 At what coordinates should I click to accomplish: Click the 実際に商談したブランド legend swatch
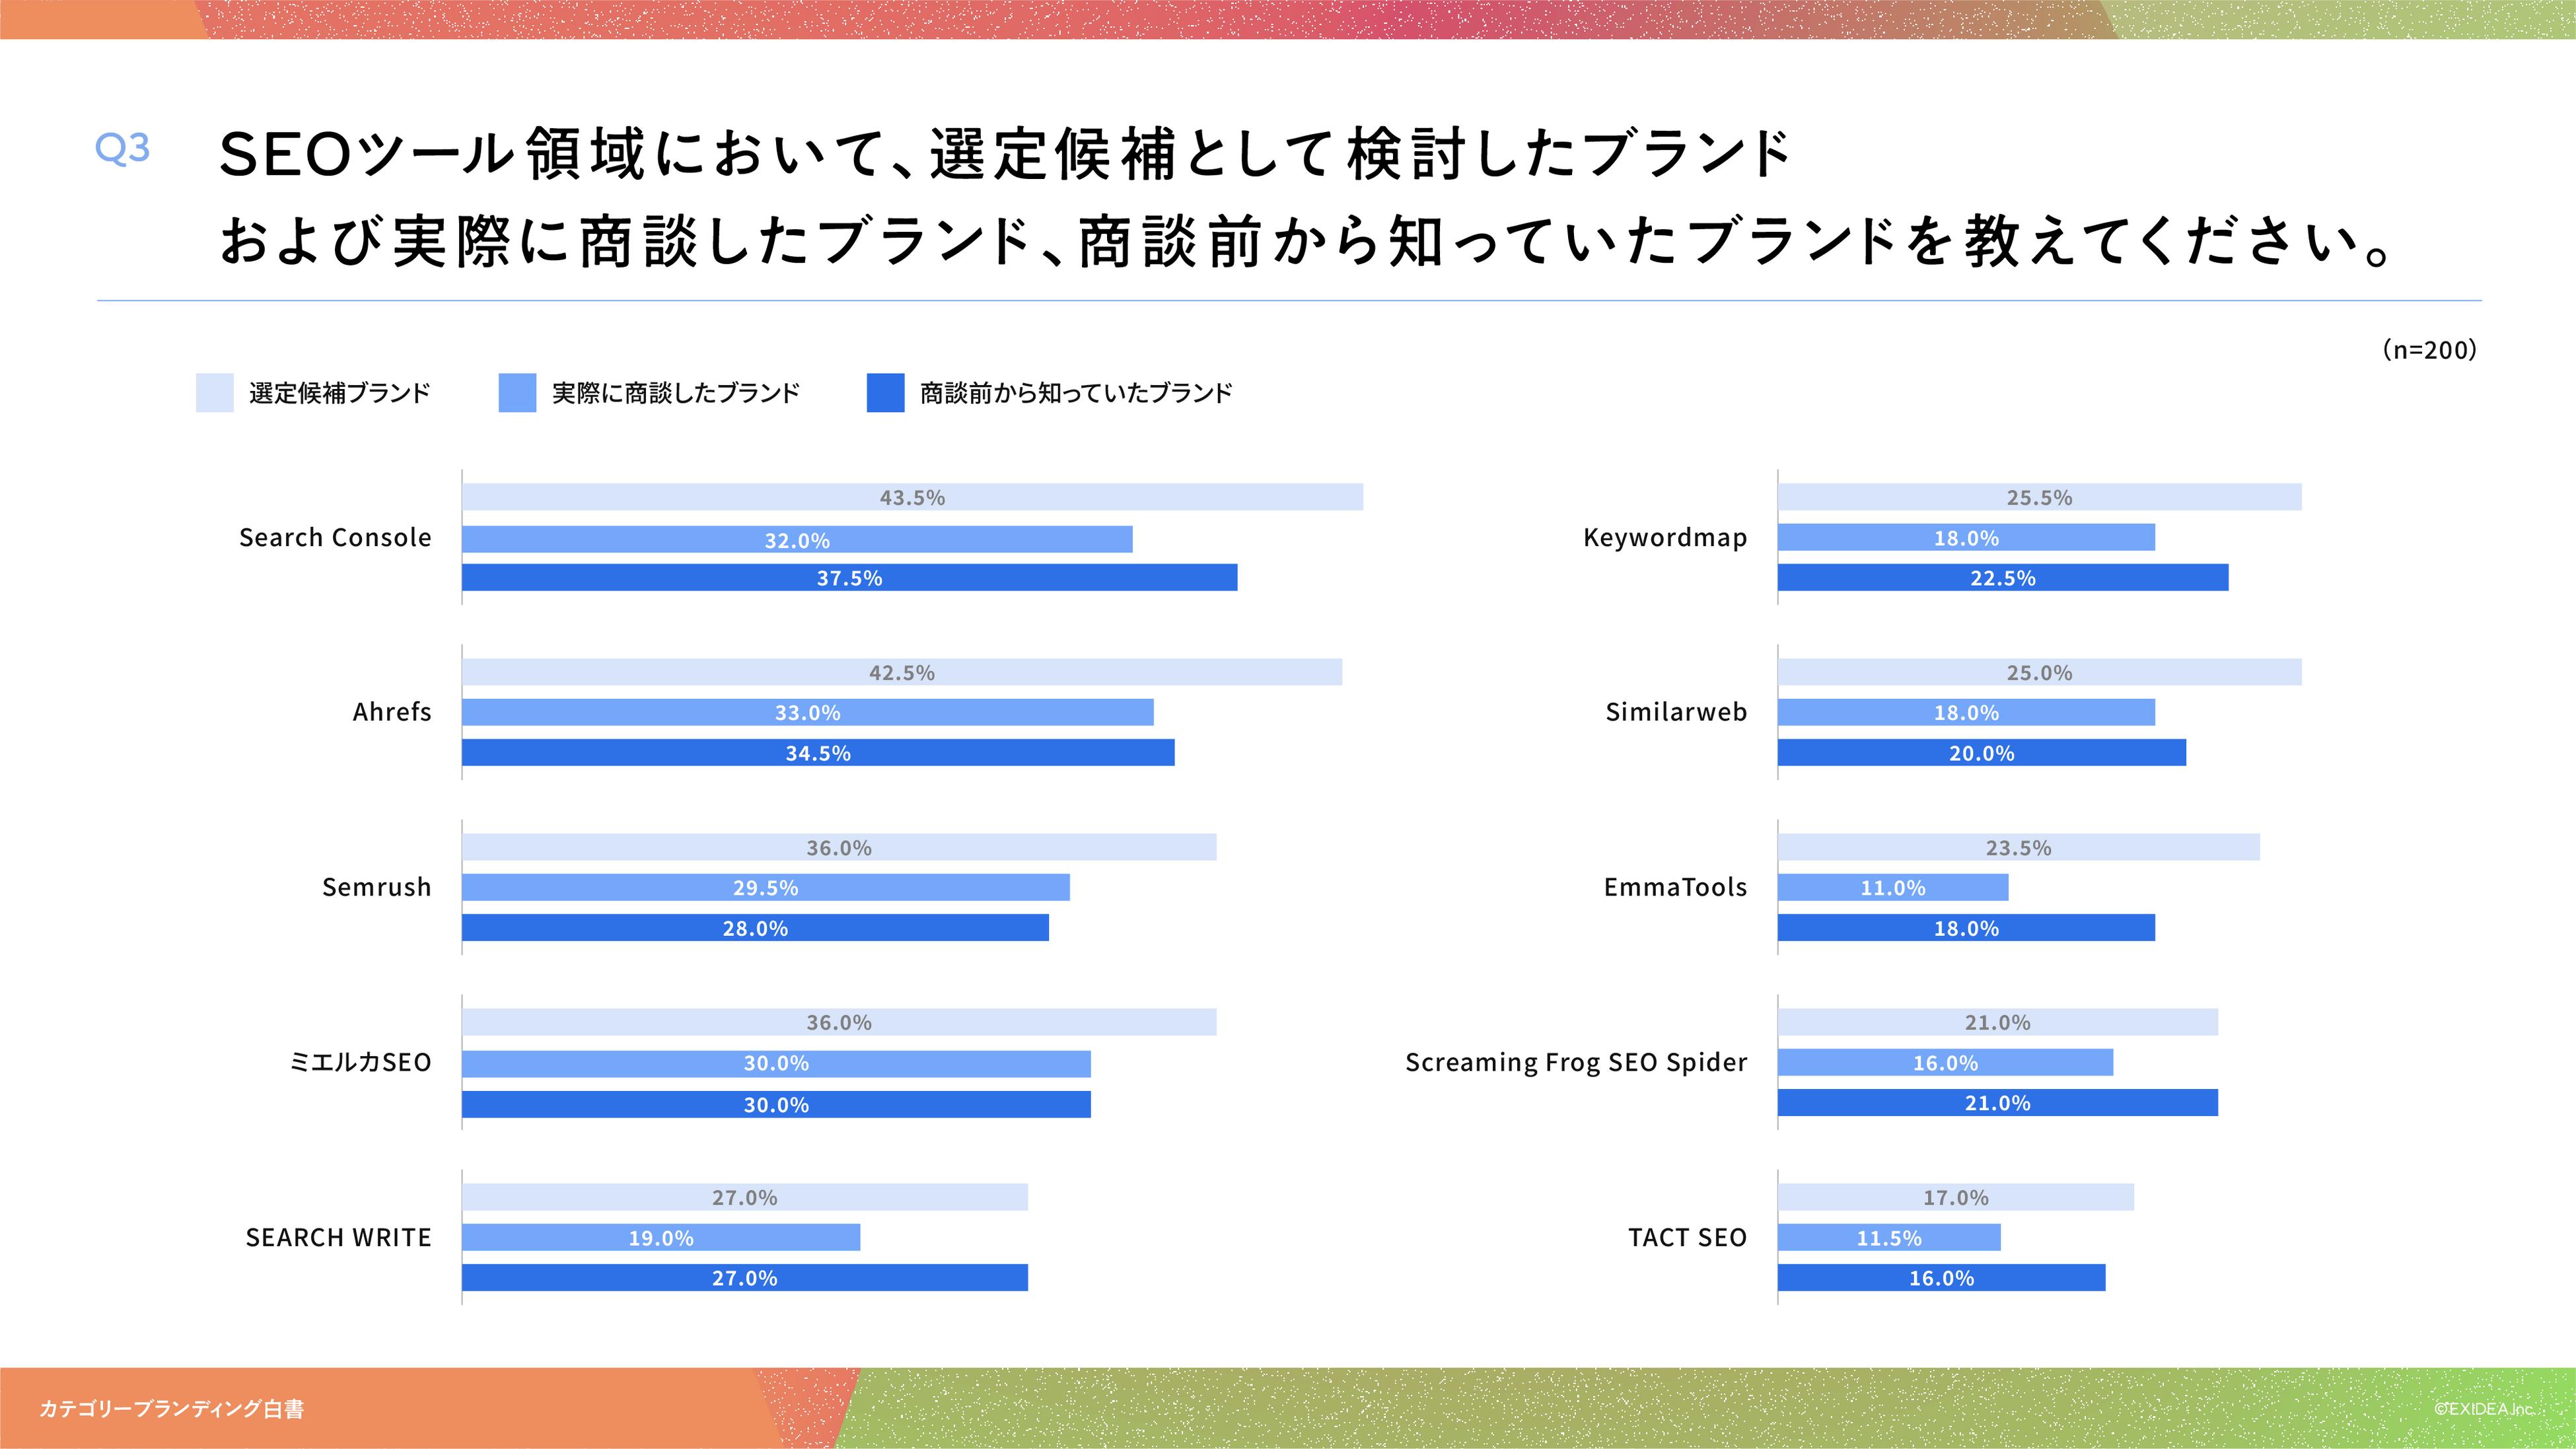[517, 393]
